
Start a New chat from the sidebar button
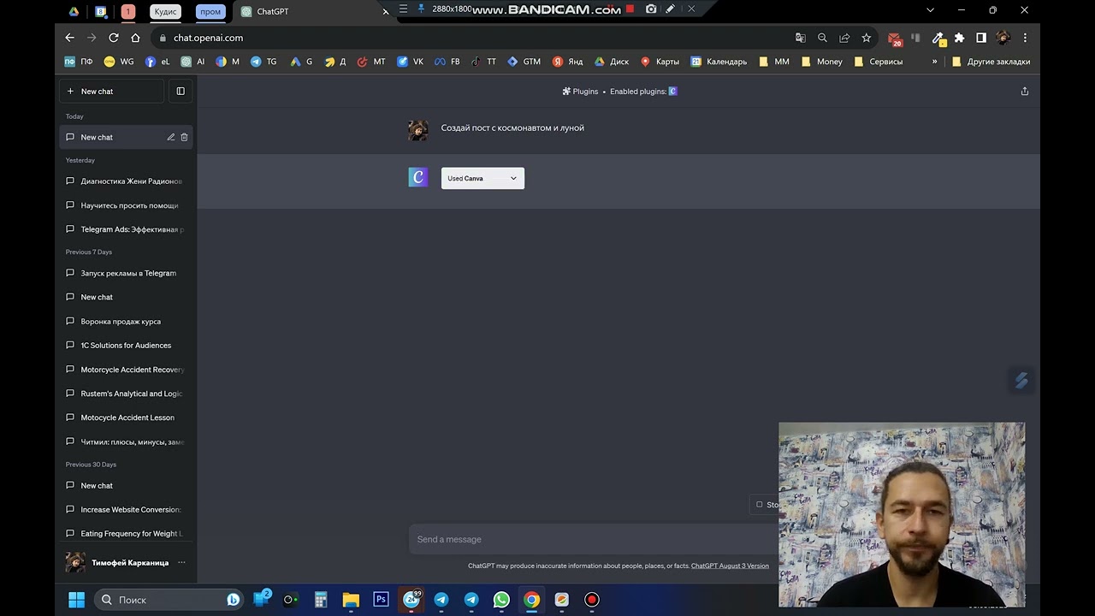point(111,92)
